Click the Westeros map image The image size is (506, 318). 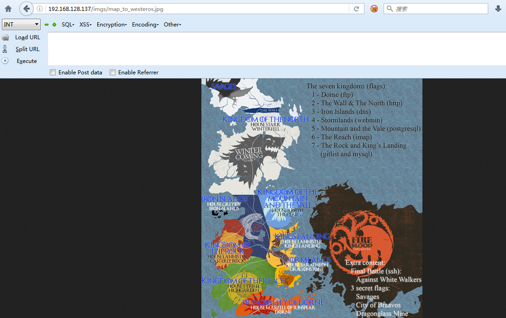[312, 198]
